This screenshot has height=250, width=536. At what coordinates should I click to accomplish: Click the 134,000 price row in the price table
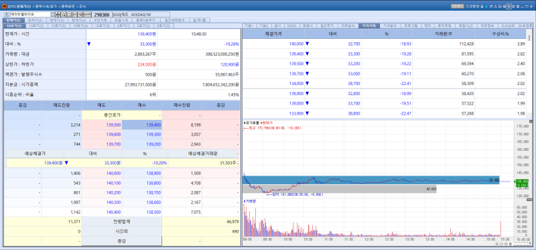point(385,83)
